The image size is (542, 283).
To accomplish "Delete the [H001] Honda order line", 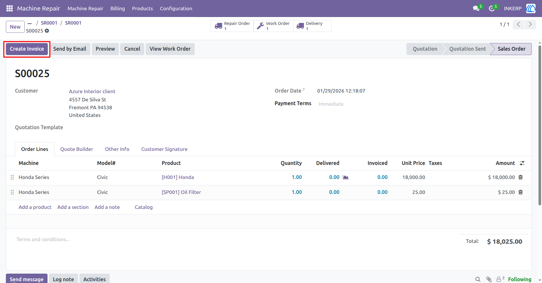I will (x=521, y=177).
